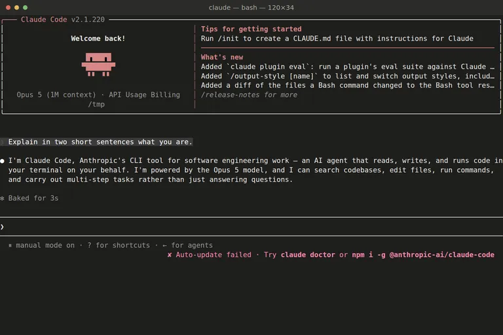Click the 'manual mode on' status indicator
Viewport: 503px width, 335px height.
(x=42, y=245)
